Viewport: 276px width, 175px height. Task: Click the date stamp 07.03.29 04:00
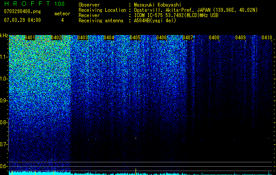click(x=22, y=20)
